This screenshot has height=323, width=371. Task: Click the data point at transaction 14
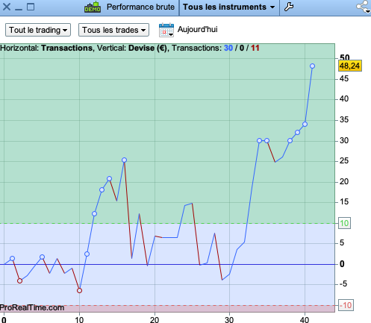click(109, 178)
